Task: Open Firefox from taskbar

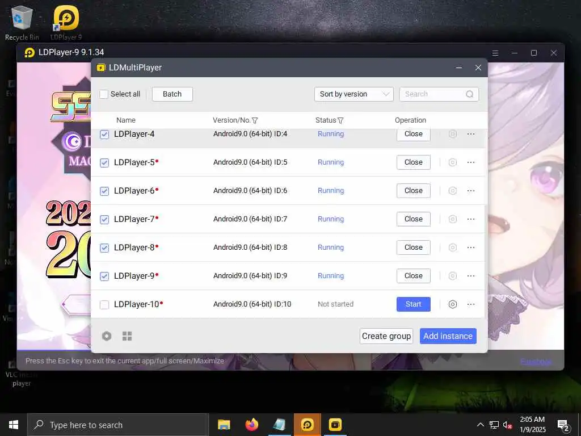Action: pos(251,425)
